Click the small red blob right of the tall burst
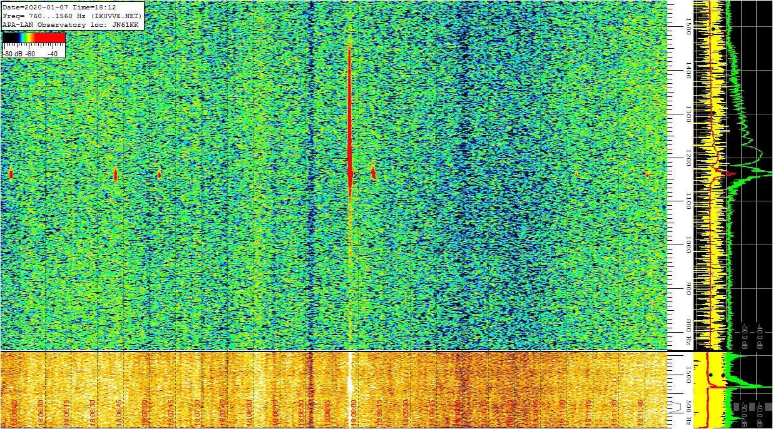This screenshot has height=429, width=773. pos(373,171)
